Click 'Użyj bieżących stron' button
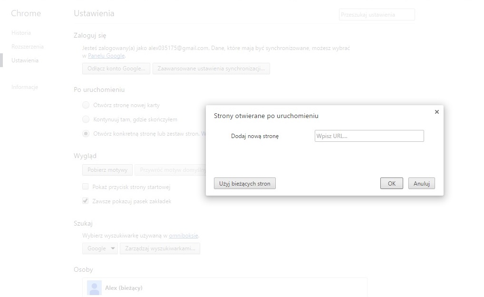484x297 pixels. [x=245, y=183]
